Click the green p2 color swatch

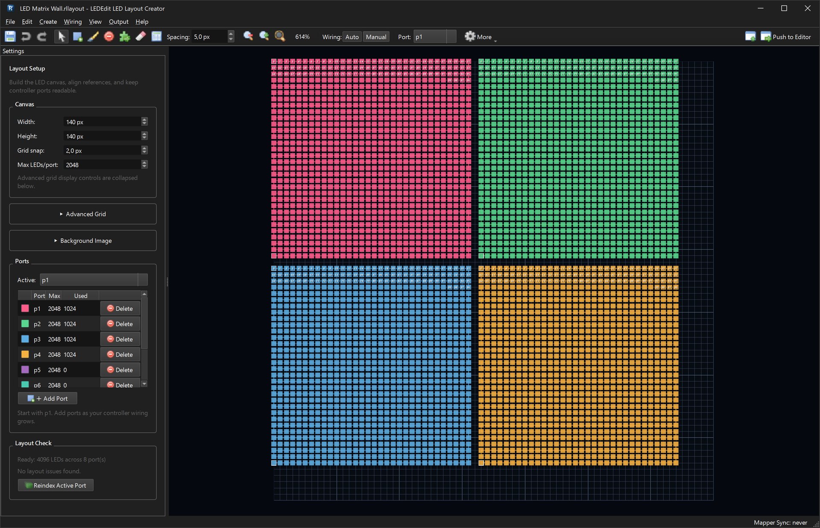click(25, 324)
